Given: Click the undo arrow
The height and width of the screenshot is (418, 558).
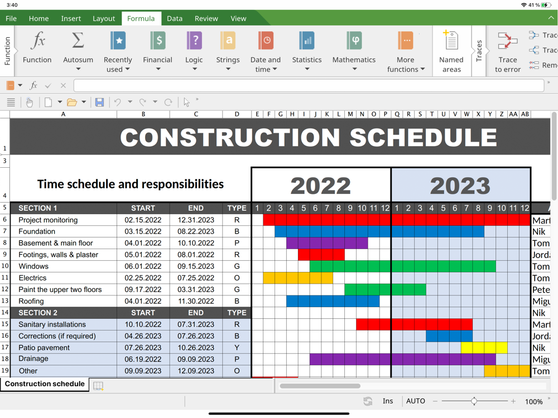Looking at the screenshot, I should pos(117,103).
